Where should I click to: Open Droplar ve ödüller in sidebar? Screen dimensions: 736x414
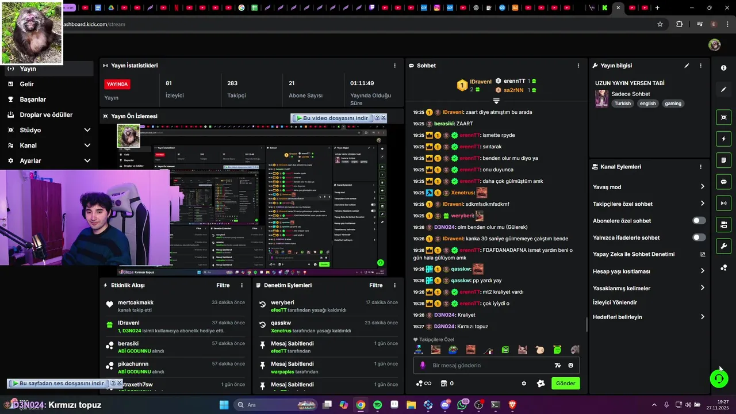click(x=49, y=115)
